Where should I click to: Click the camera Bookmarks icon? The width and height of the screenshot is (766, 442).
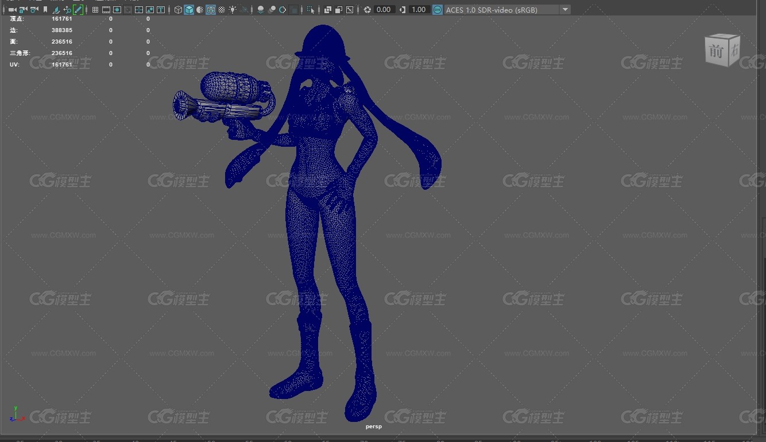[x=45, y=10]
